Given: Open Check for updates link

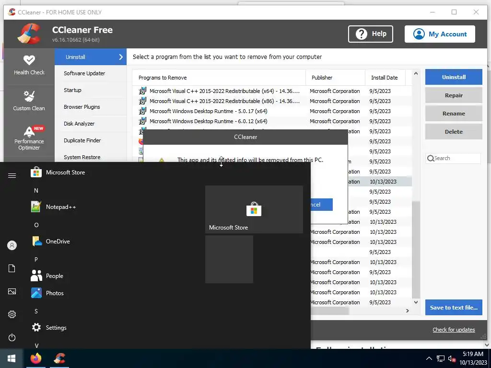Looking at the screenshot, I should point(454,330).
